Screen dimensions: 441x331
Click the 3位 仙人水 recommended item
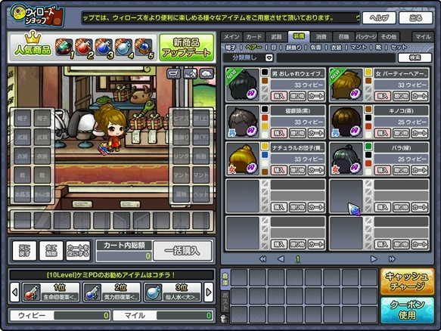[172, 292]
